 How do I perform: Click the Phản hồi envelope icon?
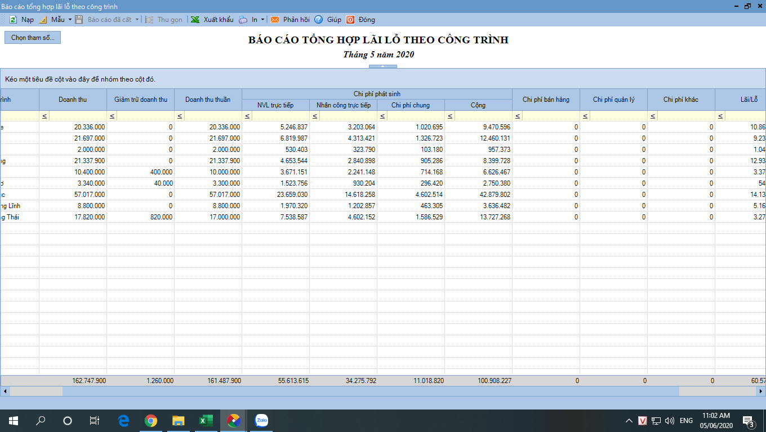275,20
